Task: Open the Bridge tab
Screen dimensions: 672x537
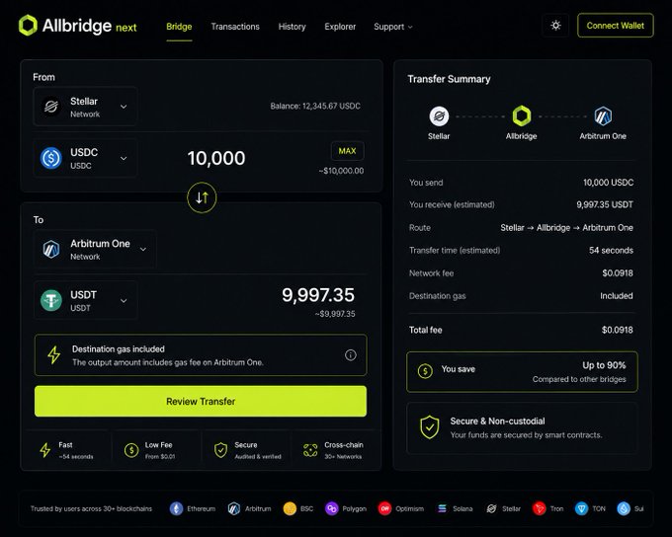Action: (179, 27)
